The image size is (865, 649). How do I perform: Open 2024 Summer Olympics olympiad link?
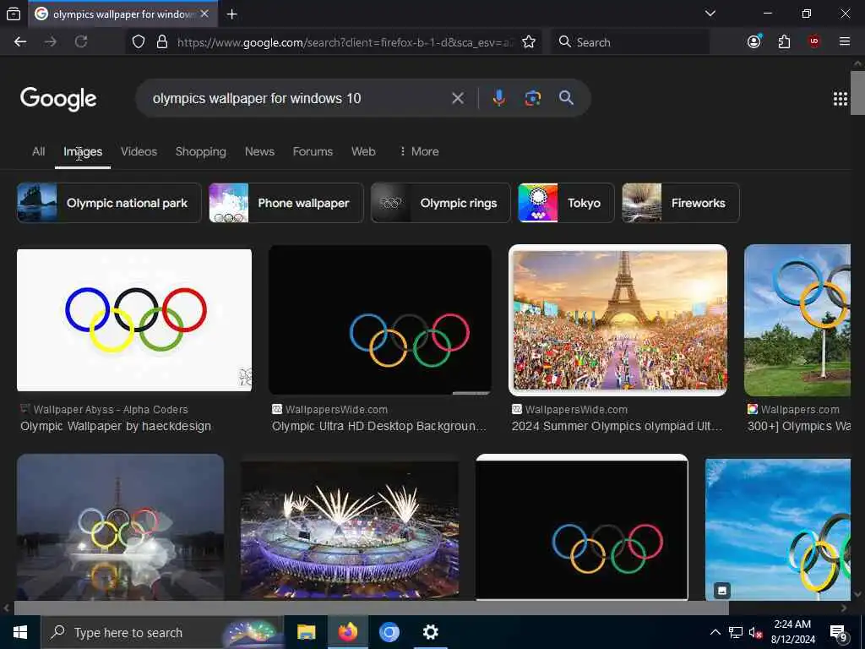coord(617,426)
